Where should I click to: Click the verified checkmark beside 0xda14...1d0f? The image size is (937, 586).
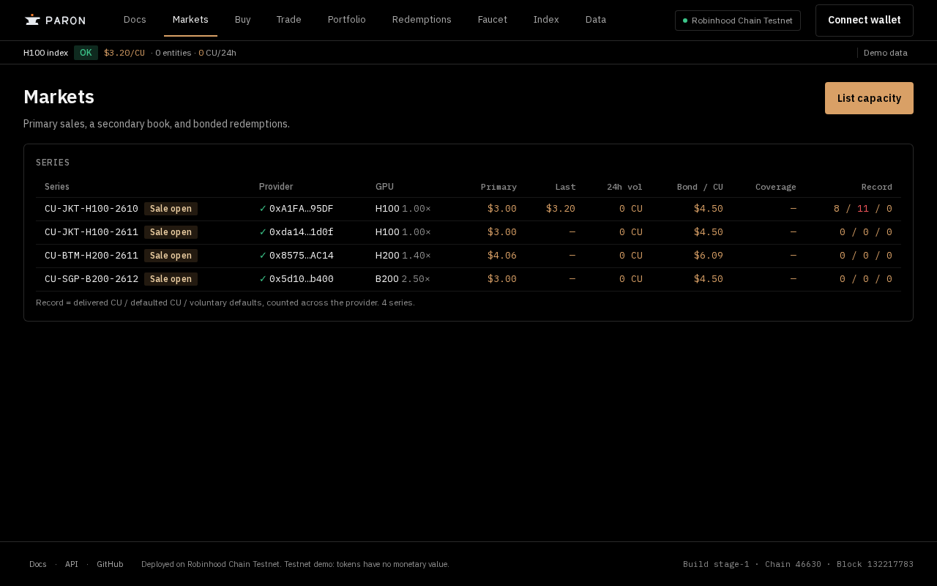click(x=263, y=232)
